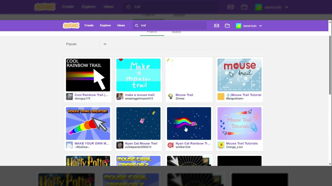Open Mouse Trail Creator rainbow thumbnail
Viewport: 332px width, 186px height.
pyautogui.click(x=88, y=123)
